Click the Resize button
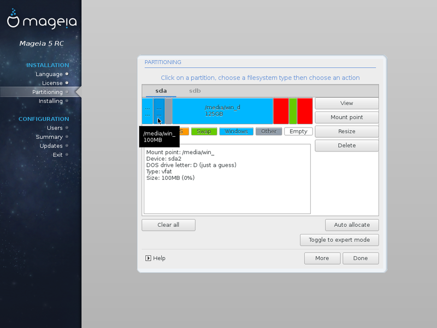 [347, 131]
